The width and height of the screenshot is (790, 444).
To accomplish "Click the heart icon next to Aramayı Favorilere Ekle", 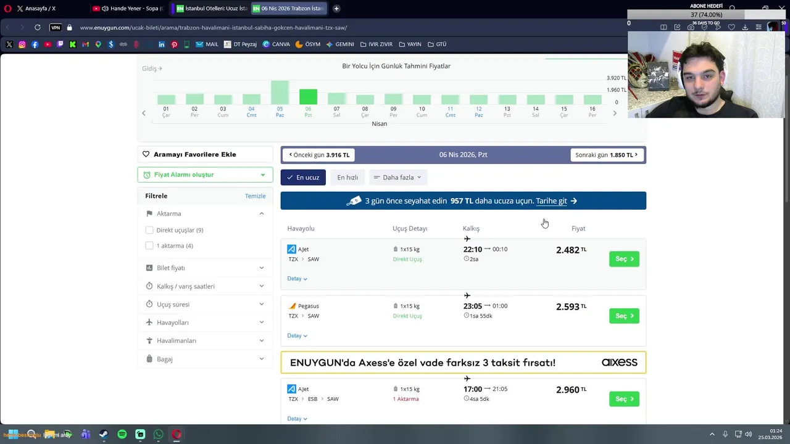I will point(146,154).
